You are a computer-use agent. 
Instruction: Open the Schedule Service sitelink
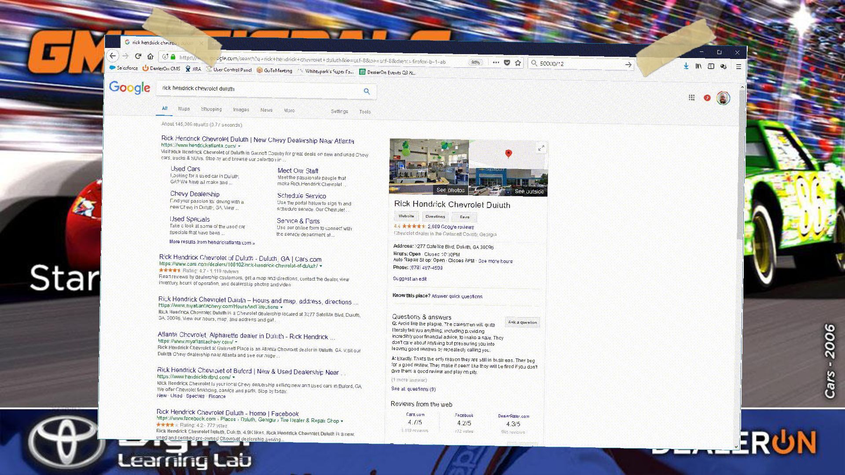pos(301,196)
